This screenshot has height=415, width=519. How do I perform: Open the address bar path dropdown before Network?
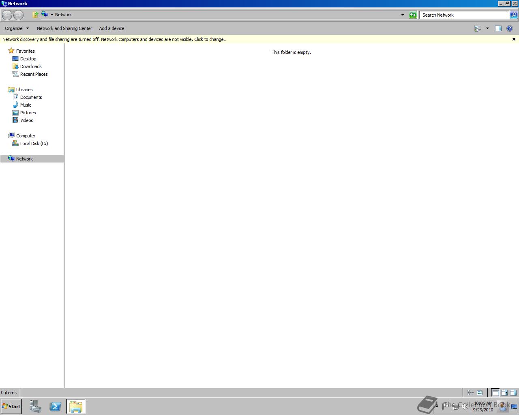[x=52, y=15]
